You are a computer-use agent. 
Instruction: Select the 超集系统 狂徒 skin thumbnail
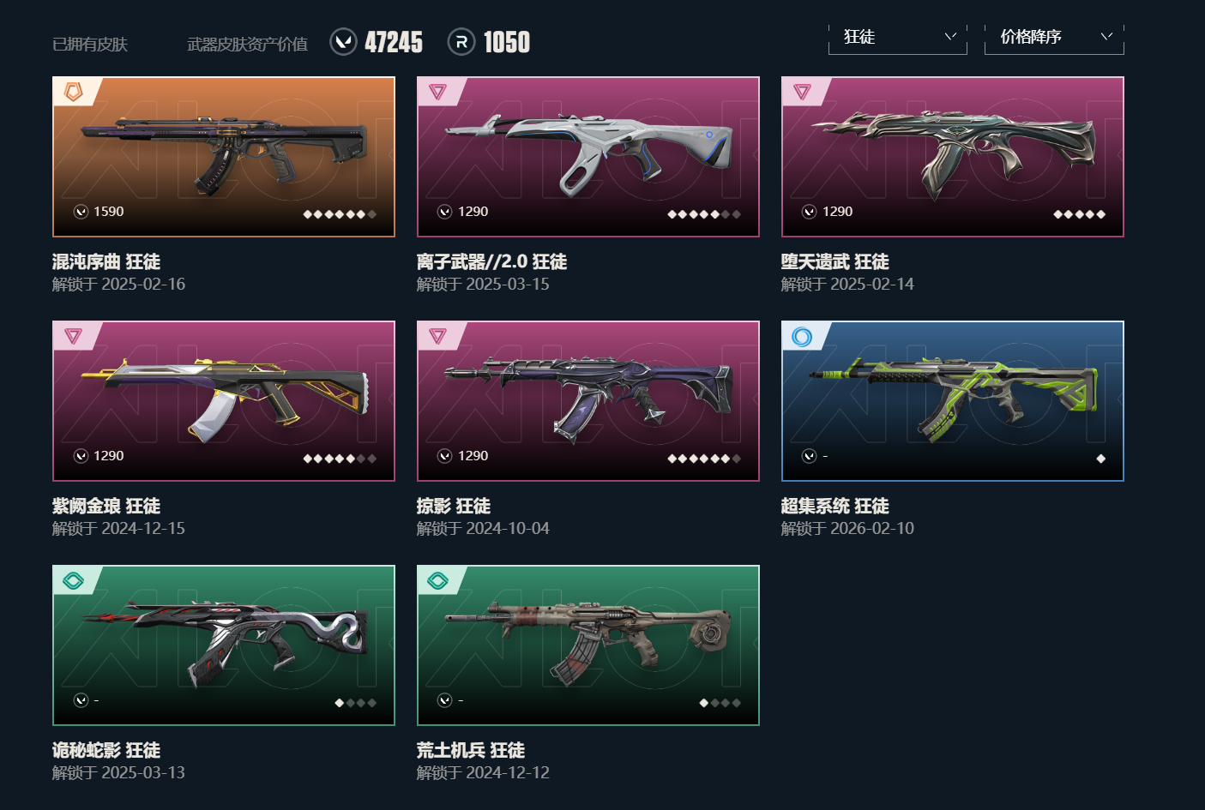953,401
